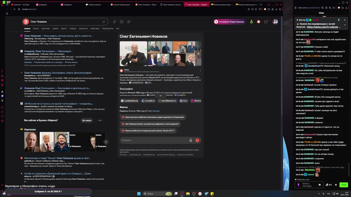This screenshot has height=197, width=351.
Task: Start voice search with the microphone icon in Yandex search bar
Action: 114,22
